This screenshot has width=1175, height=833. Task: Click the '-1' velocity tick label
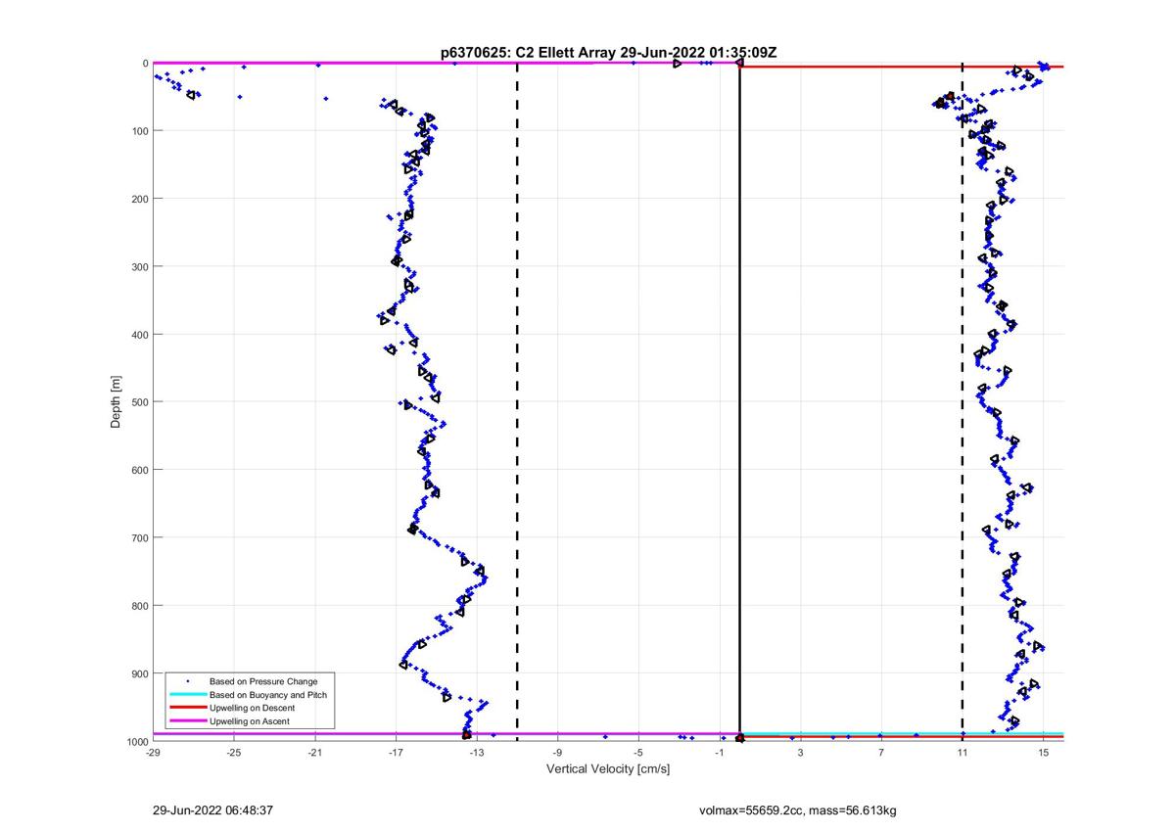pyautogui.click(x=720, y=752)
